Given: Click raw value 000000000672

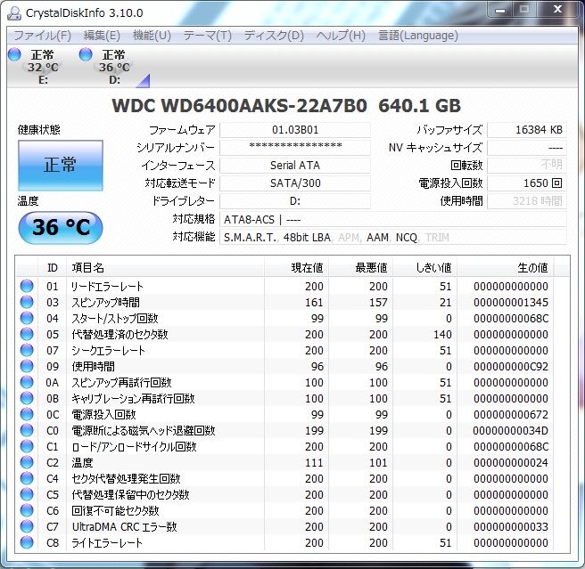Looking at the screenshot, I should point(511,414).
